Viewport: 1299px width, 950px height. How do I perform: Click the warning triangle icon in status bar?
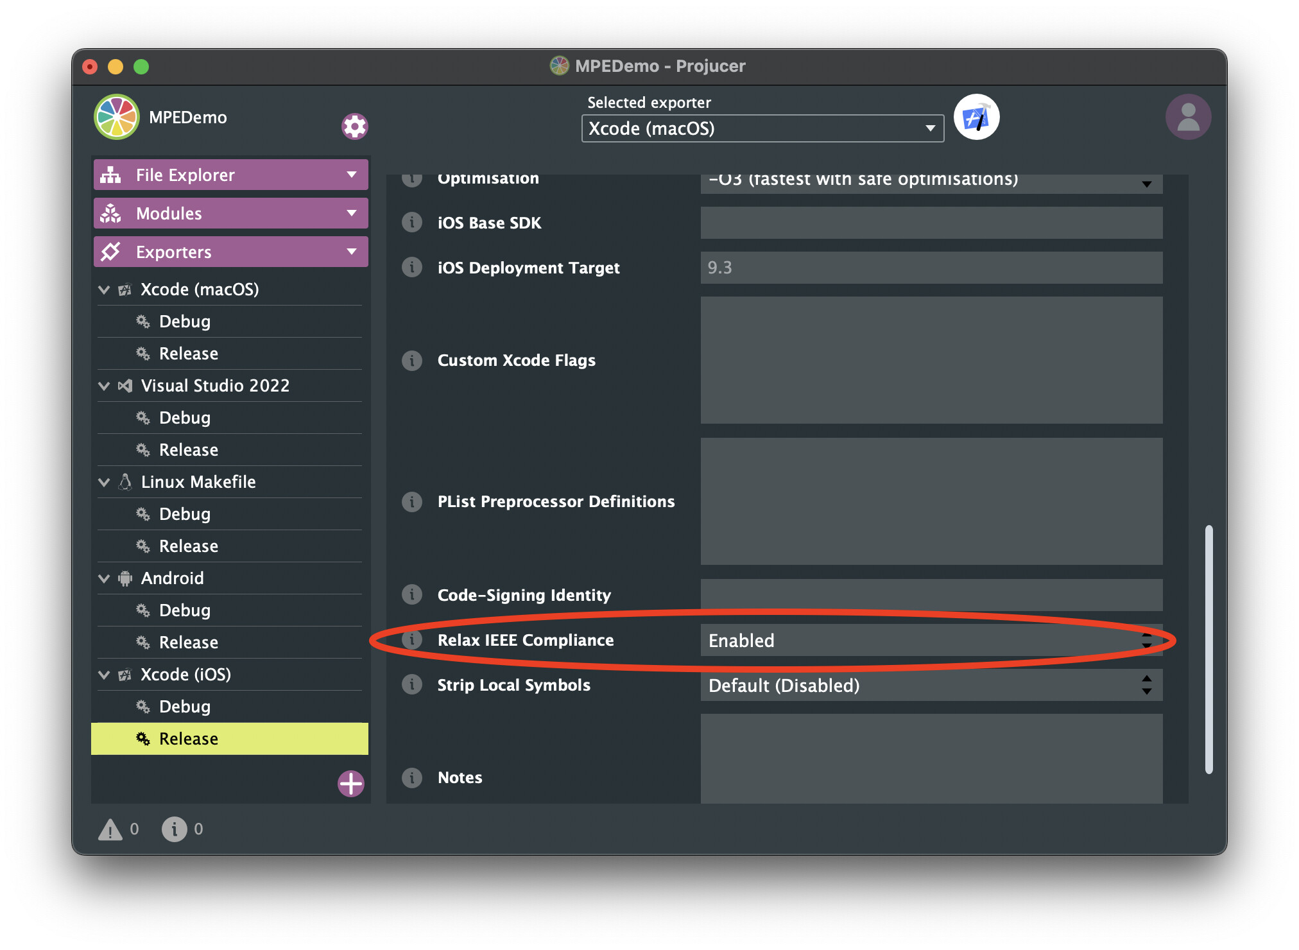point(110,829)
